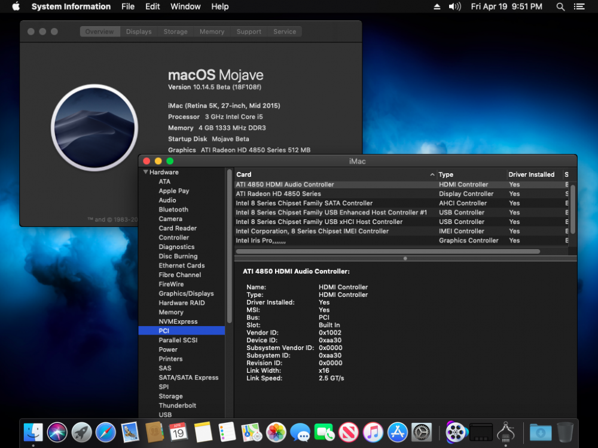Image resolution: width=598 pixels, height=448 pixels.
Task: Switch to Displays tab in About window
Action: pos(139,32)
